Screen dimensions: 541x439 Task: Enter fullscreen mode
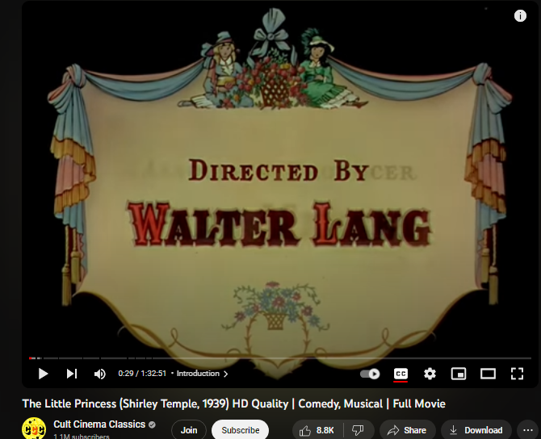[x=517, y=374]
